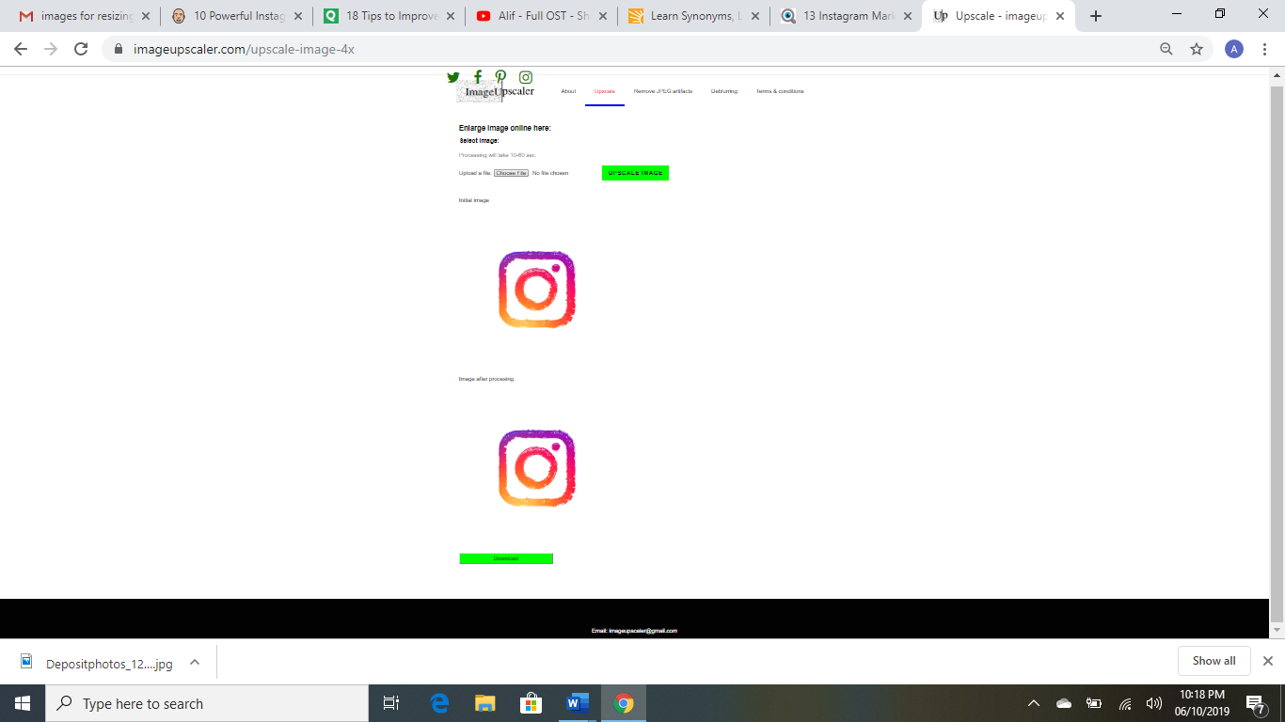Close the 'Alif - Full OST' tab

[x=603, y=16]
